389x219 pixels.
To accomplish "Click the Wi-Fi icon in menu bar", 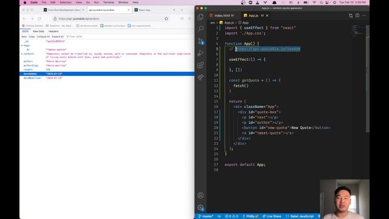I will [314, 2].
